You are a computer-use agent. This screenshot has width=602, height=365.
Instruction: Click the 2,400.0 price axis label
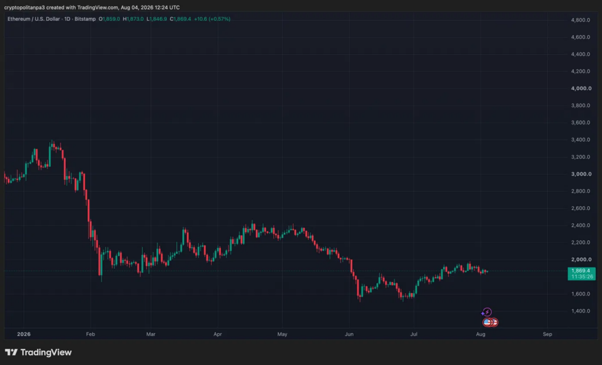(580, 225)
